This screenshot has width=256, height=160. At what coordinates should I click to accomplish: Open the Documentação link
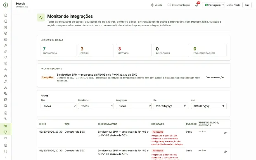click(179, 5)
